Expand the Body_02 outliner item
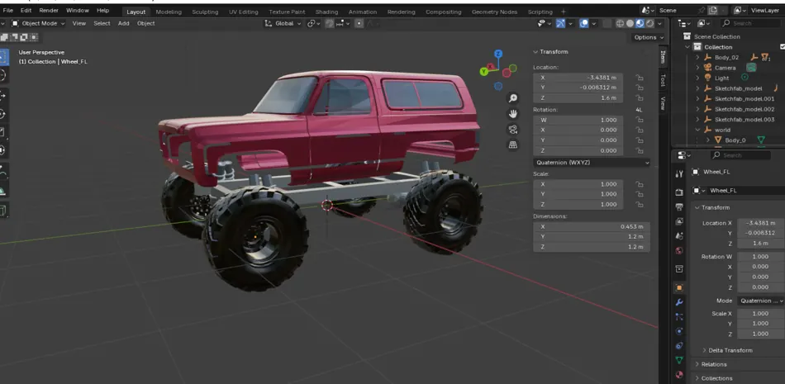Screen dimensions: 785x384 pyautogui.click(x=697, y=58)
